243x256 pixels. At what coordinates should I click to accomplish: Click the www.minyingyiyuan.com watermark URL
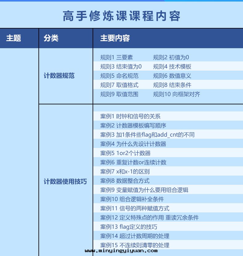pyautogui.click(x=121, y=251)
